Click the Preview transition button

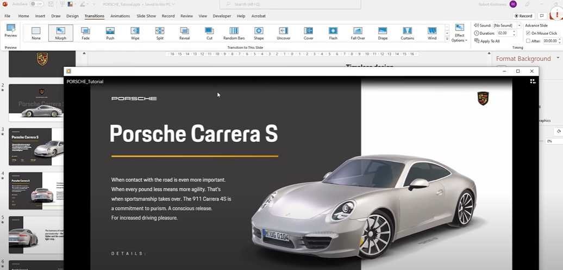coord(11,31)
